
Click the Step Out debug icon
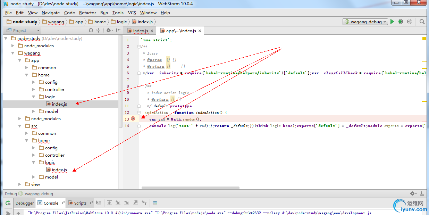coord(135,203)
